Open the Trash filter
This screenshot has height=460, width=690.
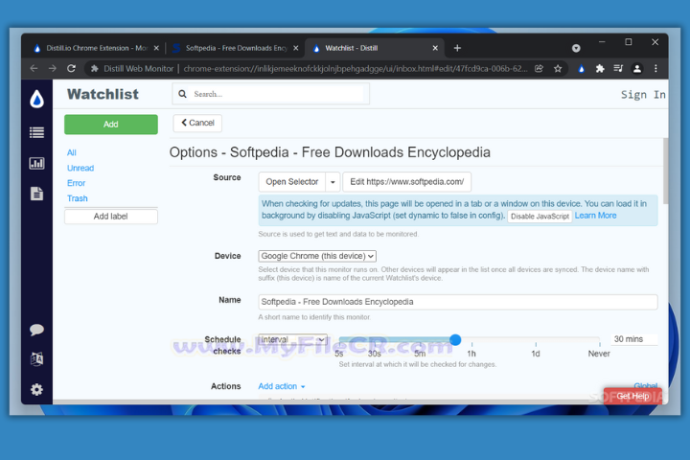(78, 198)
